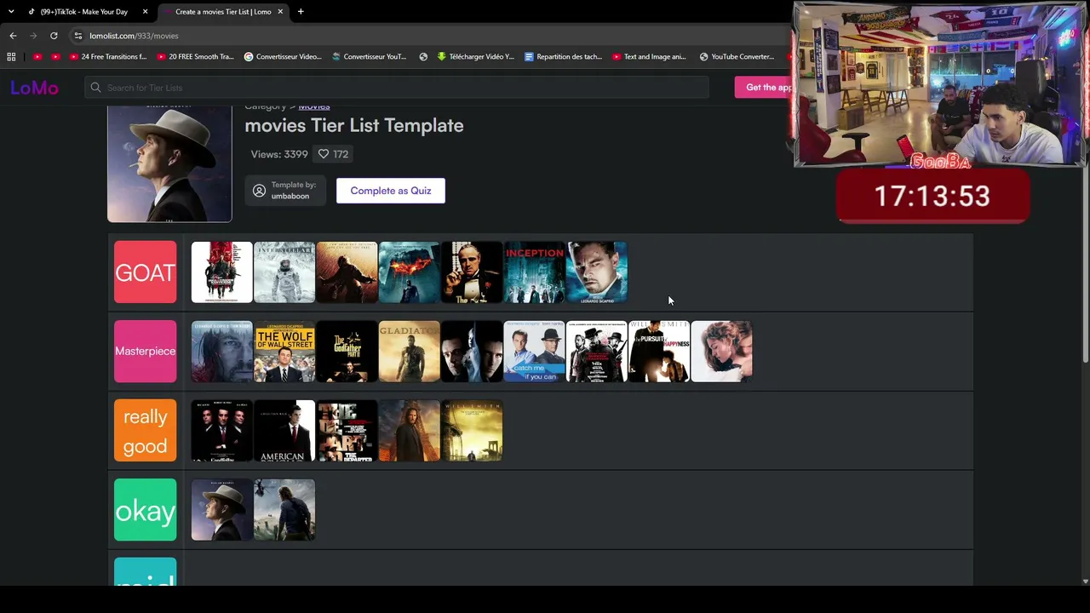
Task: Select The Departed poster
Action: (x=347, y=431)
